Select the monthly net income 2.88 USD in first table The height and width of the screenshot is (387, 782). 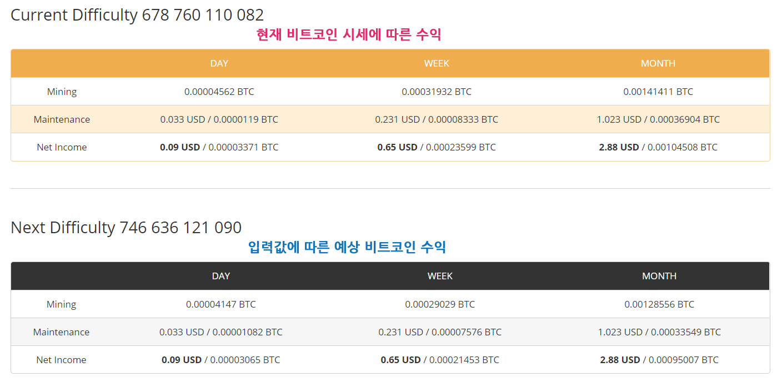coord(619,147)
